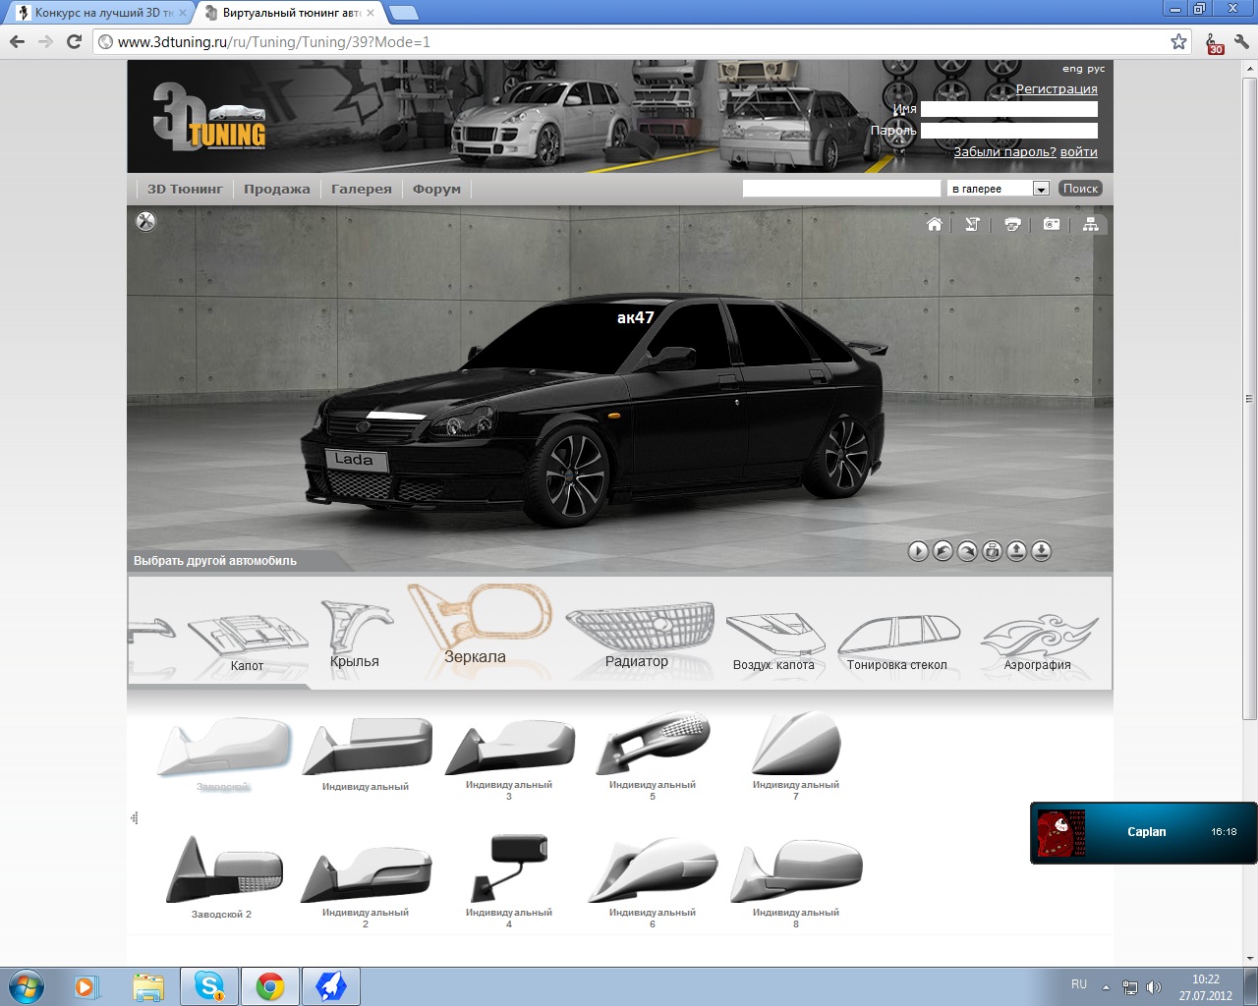Open the 'Форум' menu item
This screenshot has width=1258, height=1006.
pos(436,189)
